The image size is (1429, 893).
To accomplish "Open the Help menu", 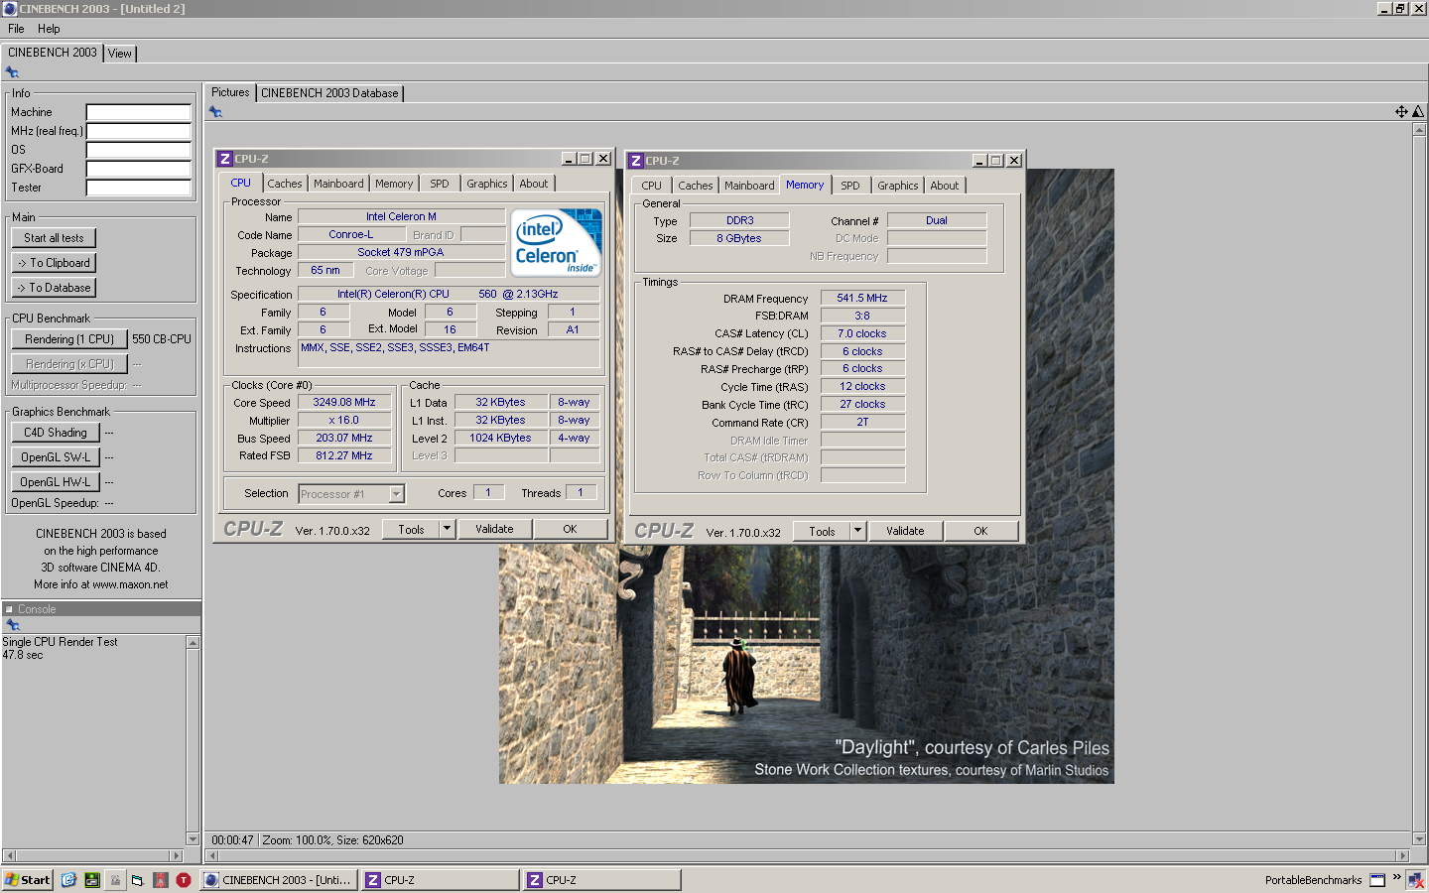I will pyautogui.click(x=49, y=29).
